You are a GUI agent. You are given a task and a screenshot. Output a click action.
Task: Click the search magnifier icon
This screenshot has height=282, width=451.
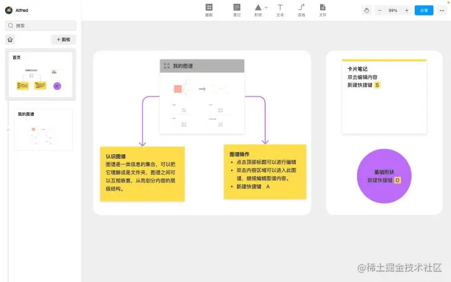pos(11,26)
